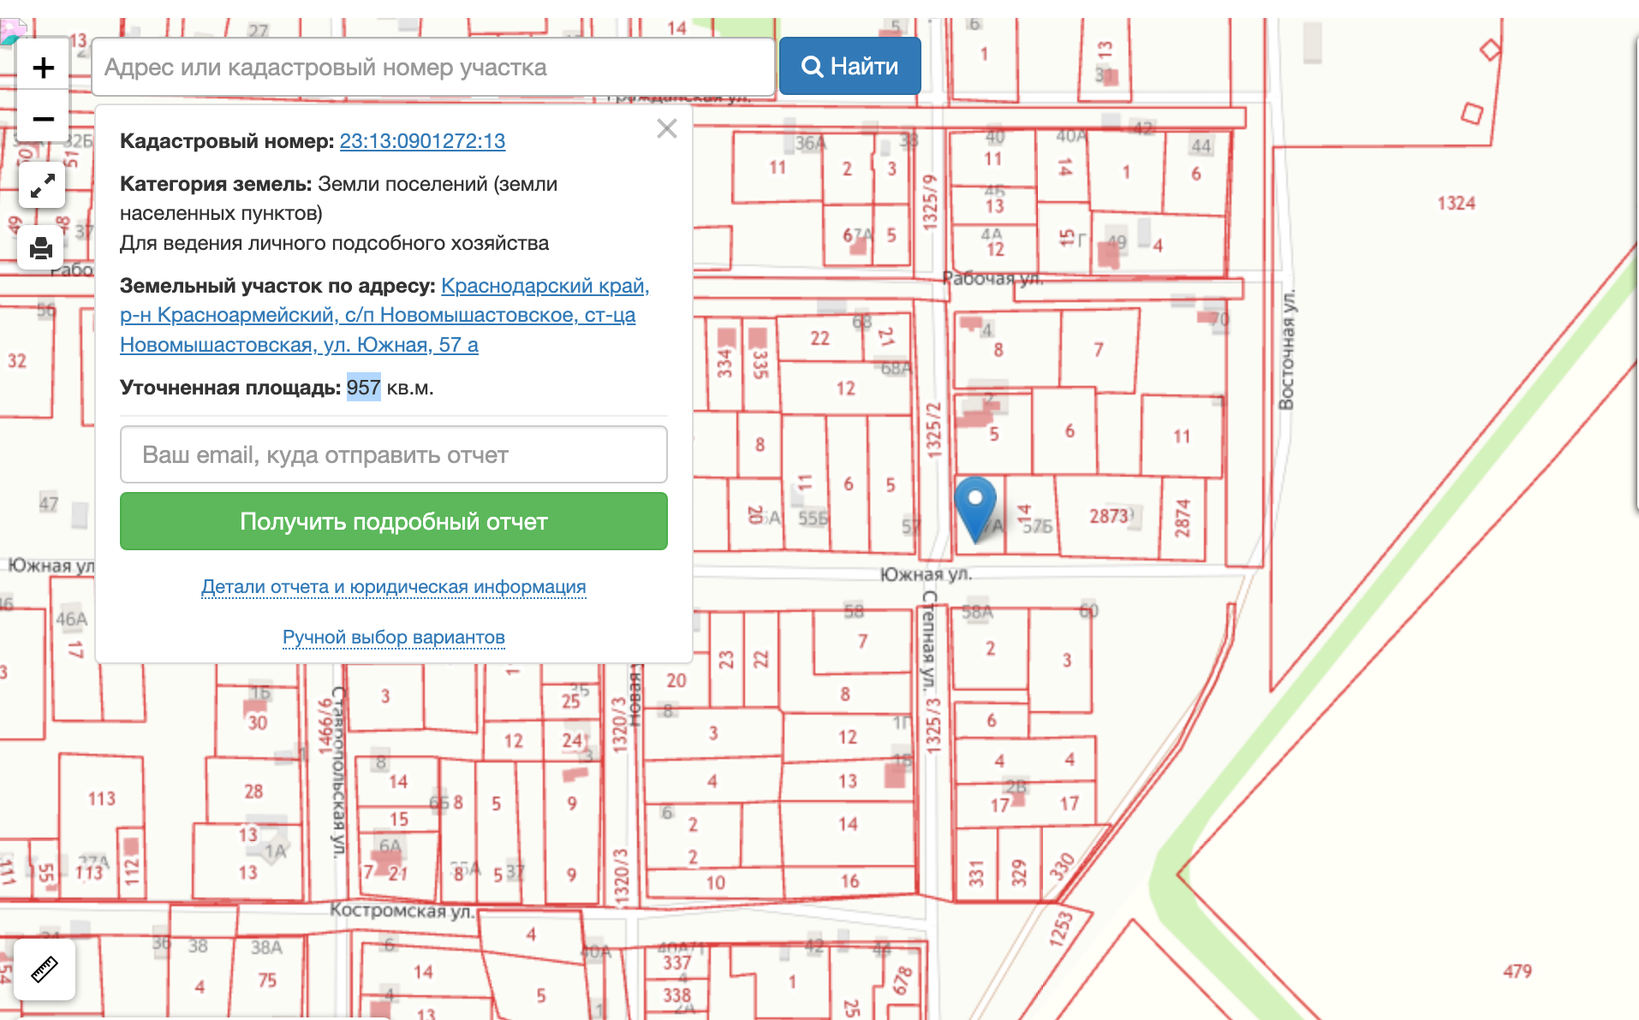Close the parcel information popup
Viewport: 1639px width, 1020px height.
tap(666, 128)
